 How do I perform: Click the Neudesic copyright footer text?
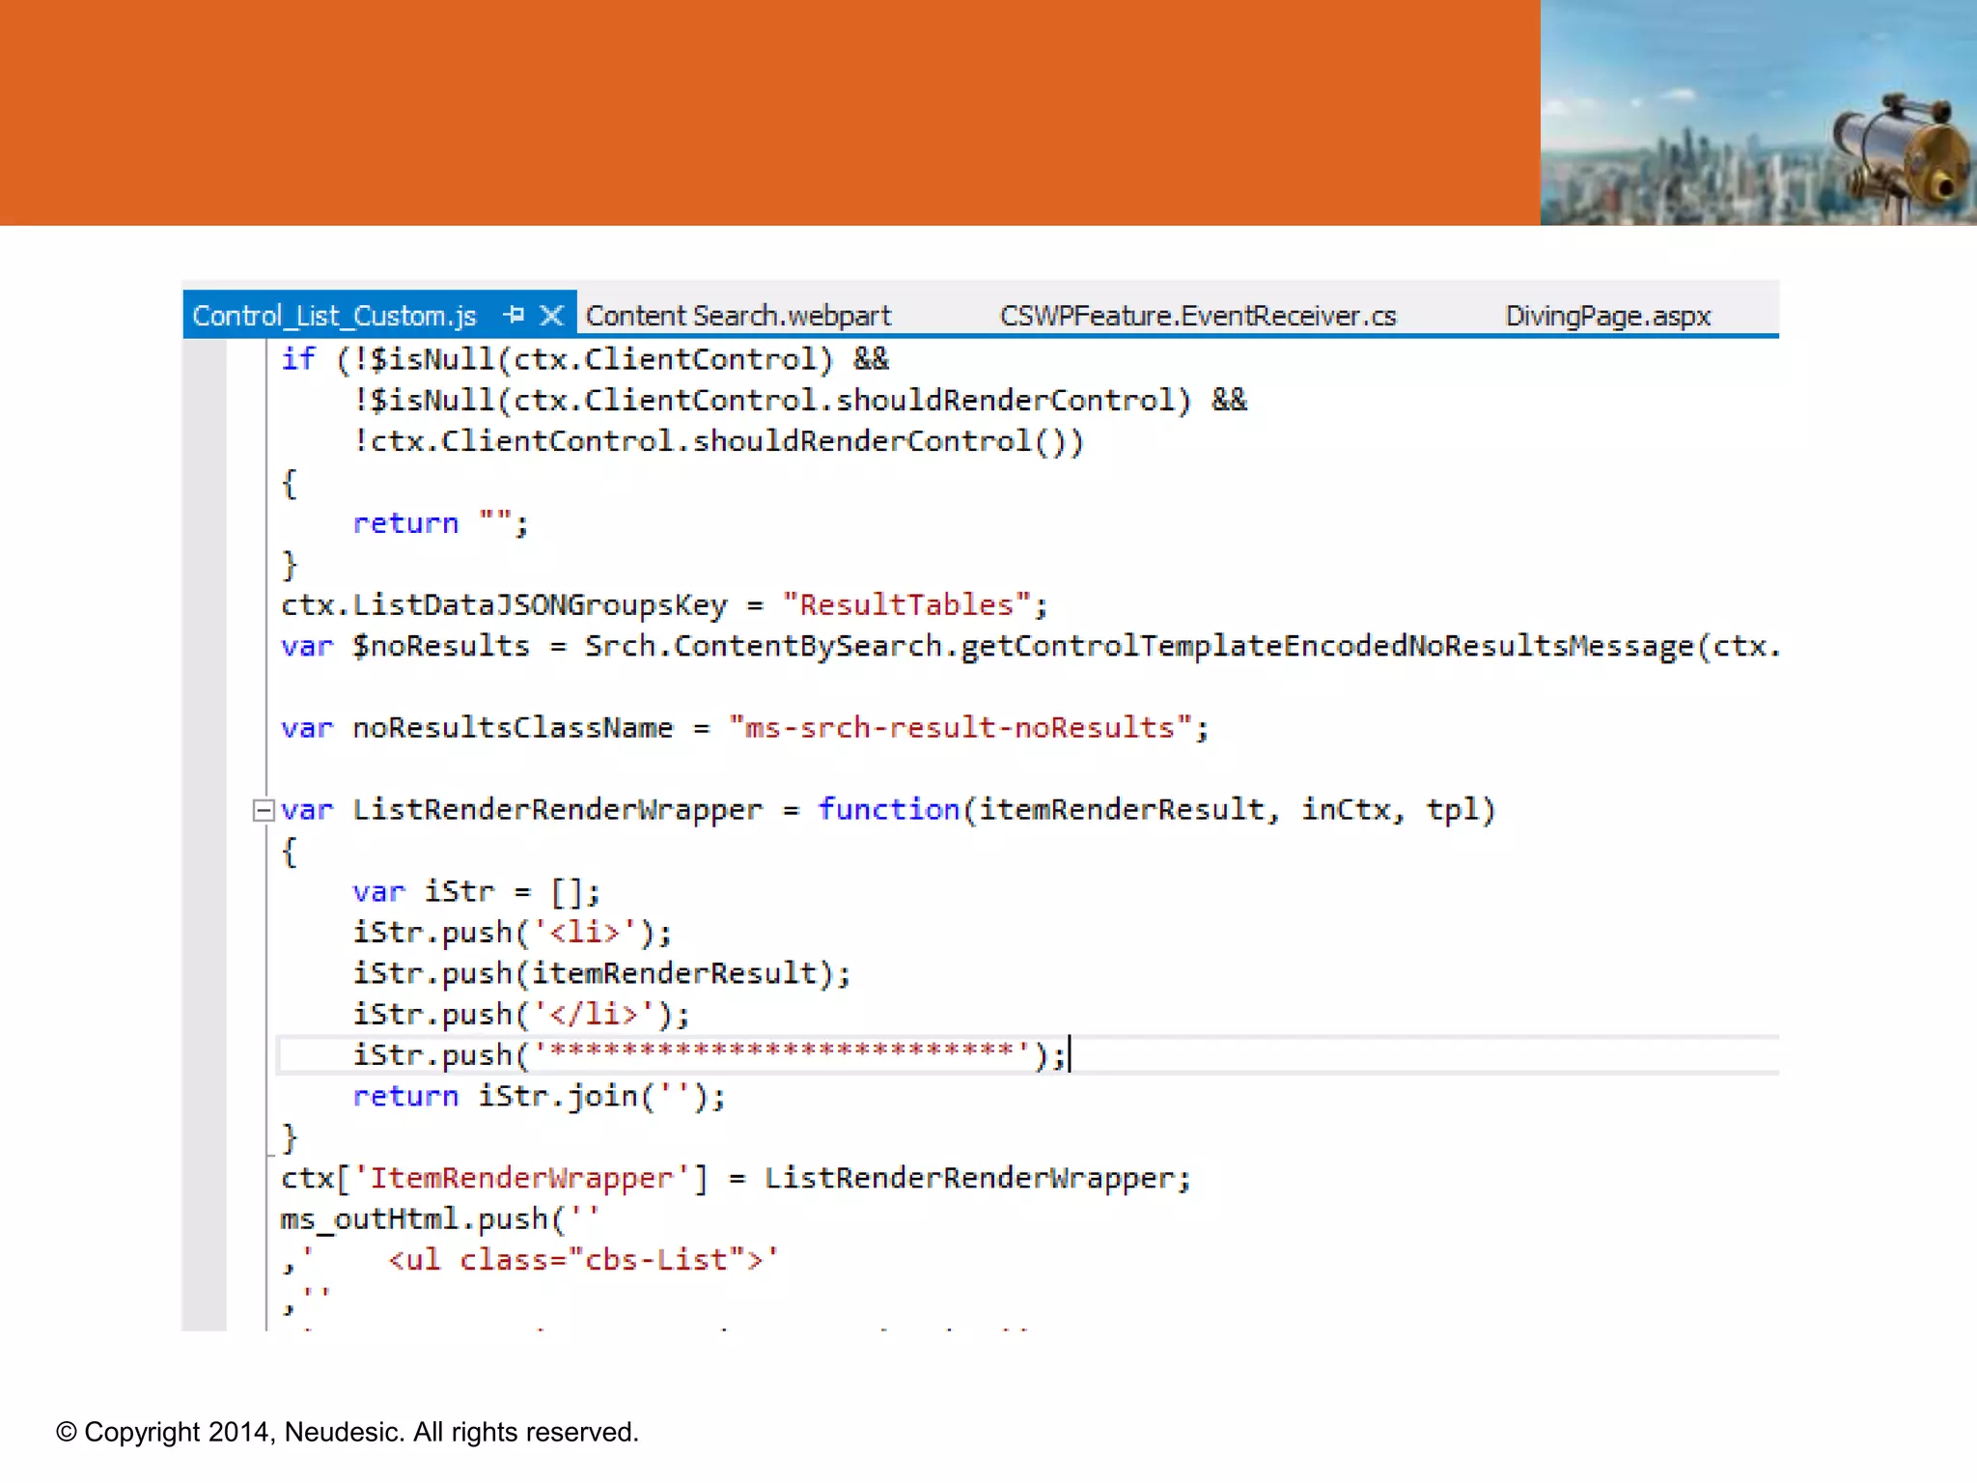348,1432
